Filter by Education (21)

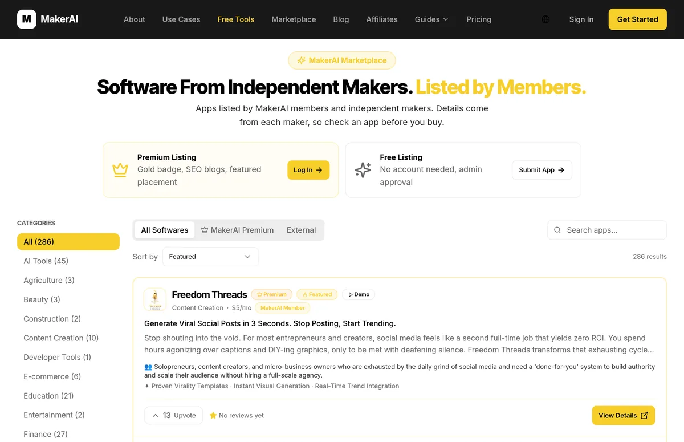pyautogui.click(x=68, y=396)
